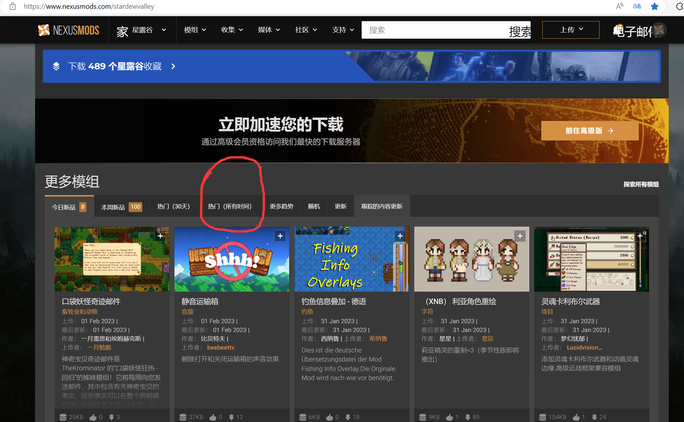Screen dimensions: 684x422
Task: Click the Nexus Mods logo
Action: pyautogui.click(x=68, y=30)
